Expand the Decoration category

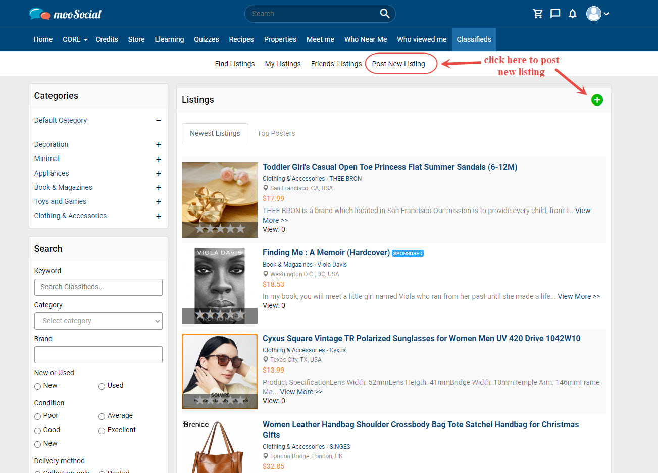click(159, 145)
